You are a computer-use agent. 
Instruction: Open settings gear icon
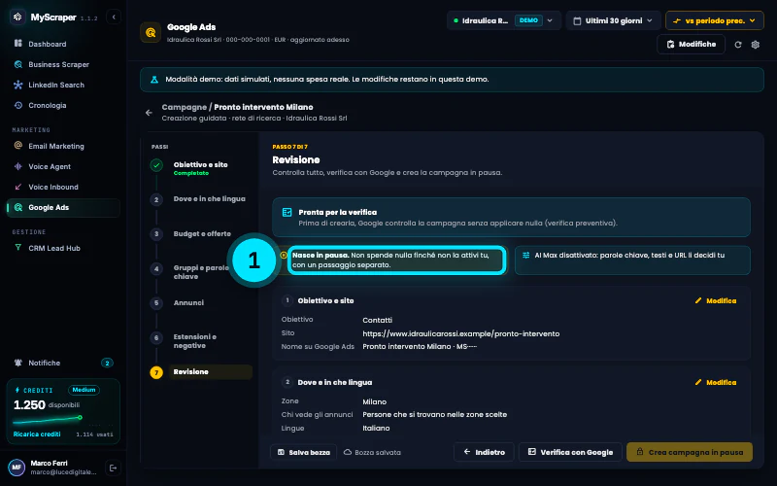756,45
